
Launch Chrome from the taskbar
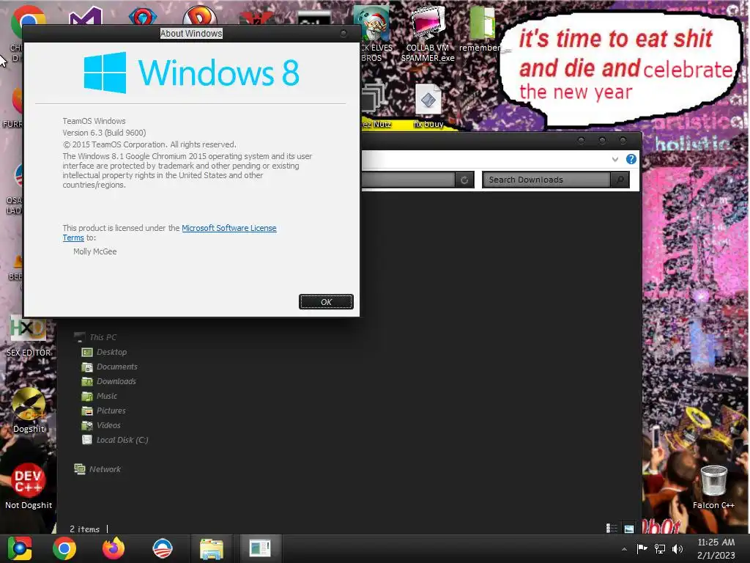[x=64, y=548]
